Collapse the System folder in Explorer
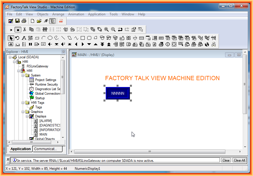This screenshot has width=253, height=176. click(x=23, y=75)
